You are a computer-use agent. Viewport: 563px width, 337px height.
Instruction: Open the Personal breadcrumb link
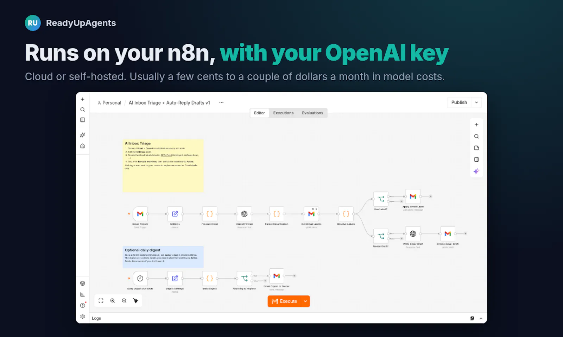[109, 103]
